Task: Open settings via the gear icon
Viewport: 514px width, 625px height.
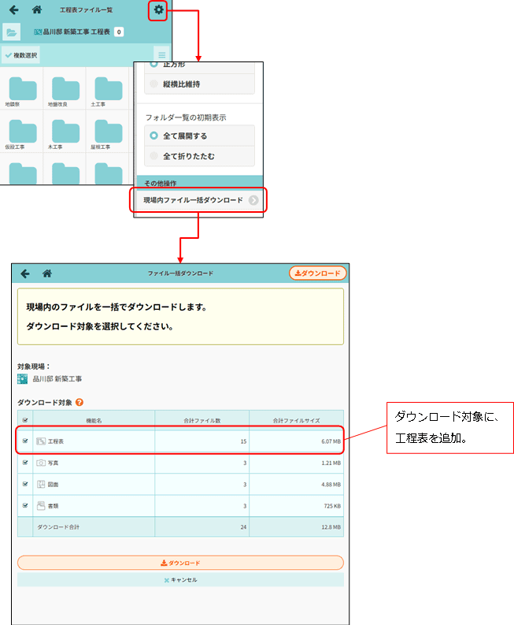Action: 158,10
